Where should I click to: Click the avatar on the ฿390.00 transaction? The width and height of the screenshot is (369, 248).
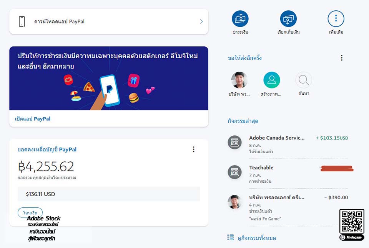pyautogui.click(x=234, y=202)
